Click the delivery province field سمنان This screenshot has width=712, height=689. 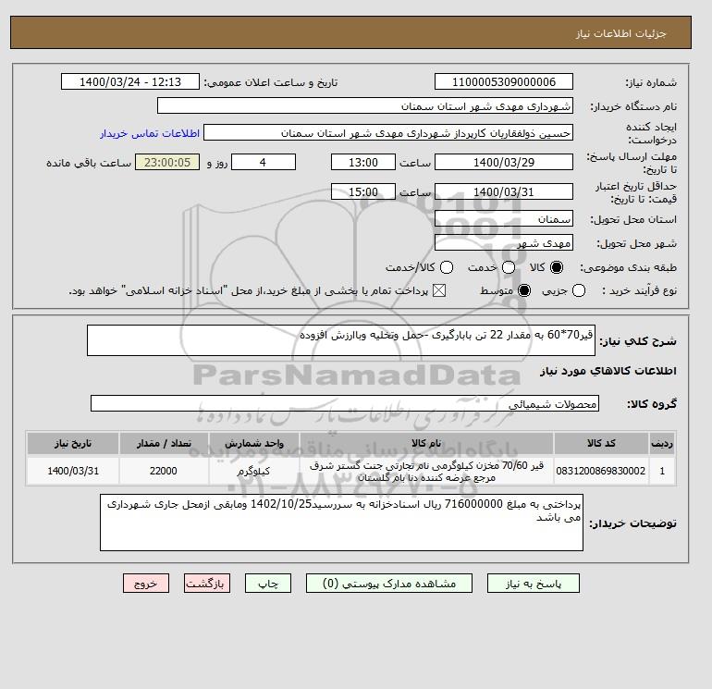coord(504,219)
